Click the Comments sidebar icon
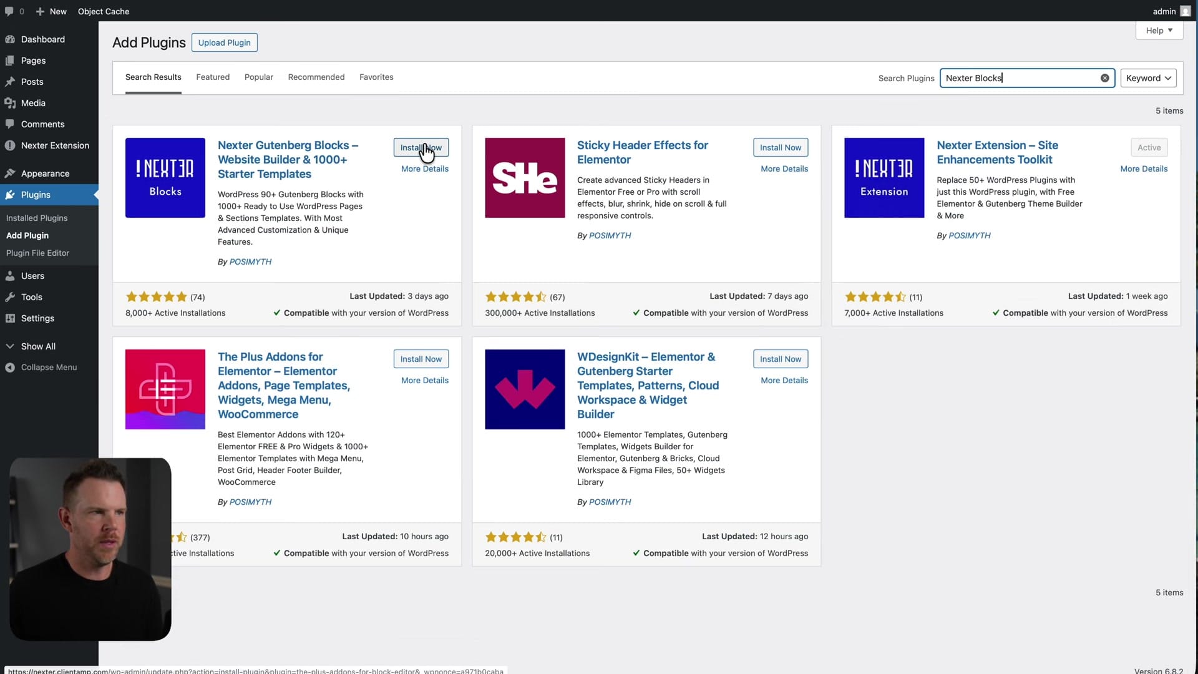 click(10, 124)
